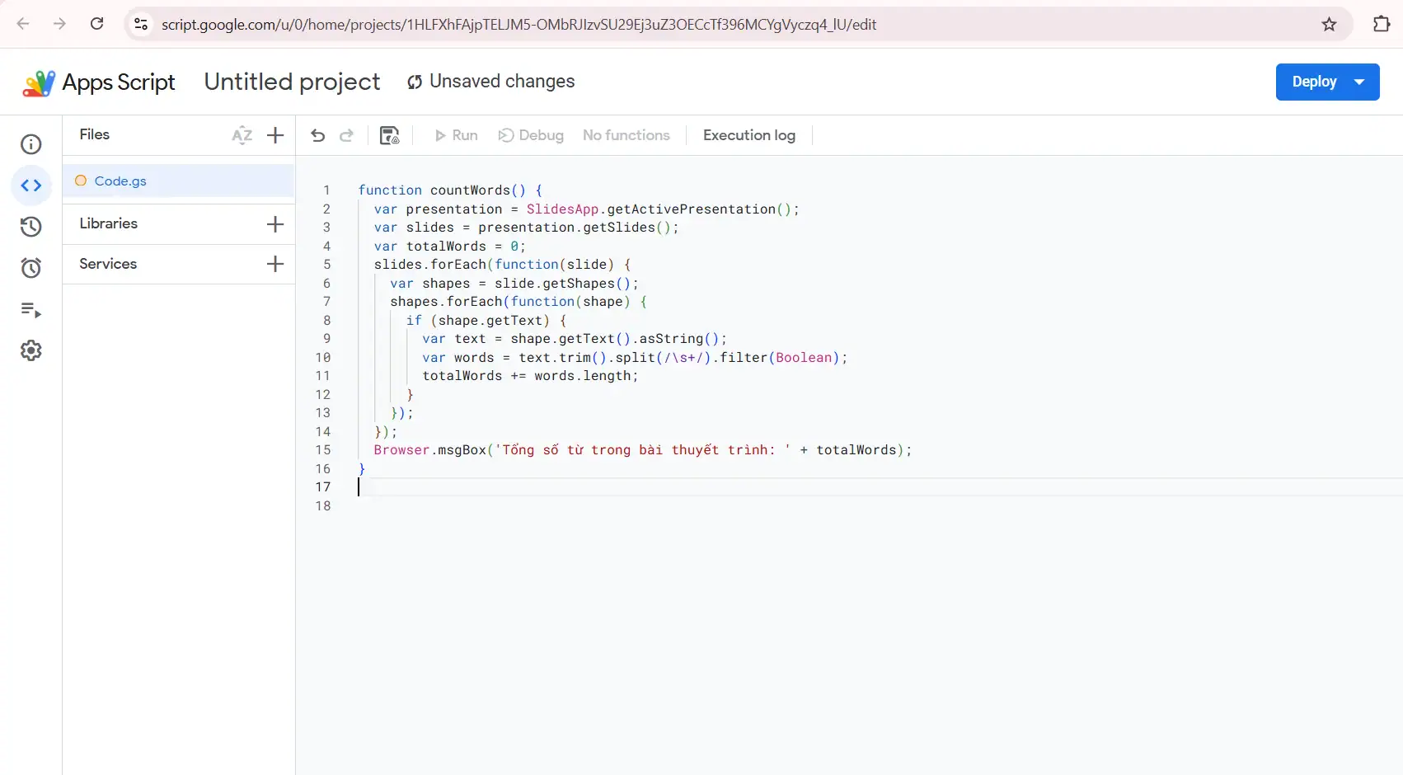
Task: Add a new file with plus icon
Action: [275, 135]
